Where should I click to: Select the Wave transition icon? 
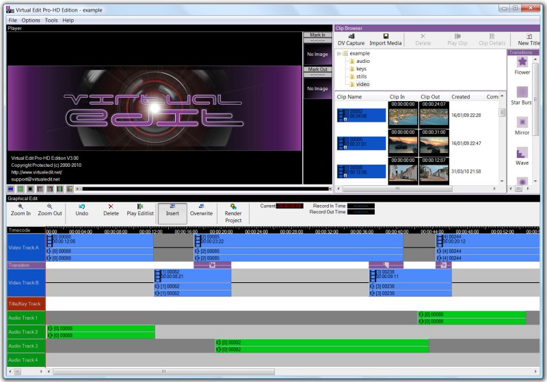[x=522, y=152]
